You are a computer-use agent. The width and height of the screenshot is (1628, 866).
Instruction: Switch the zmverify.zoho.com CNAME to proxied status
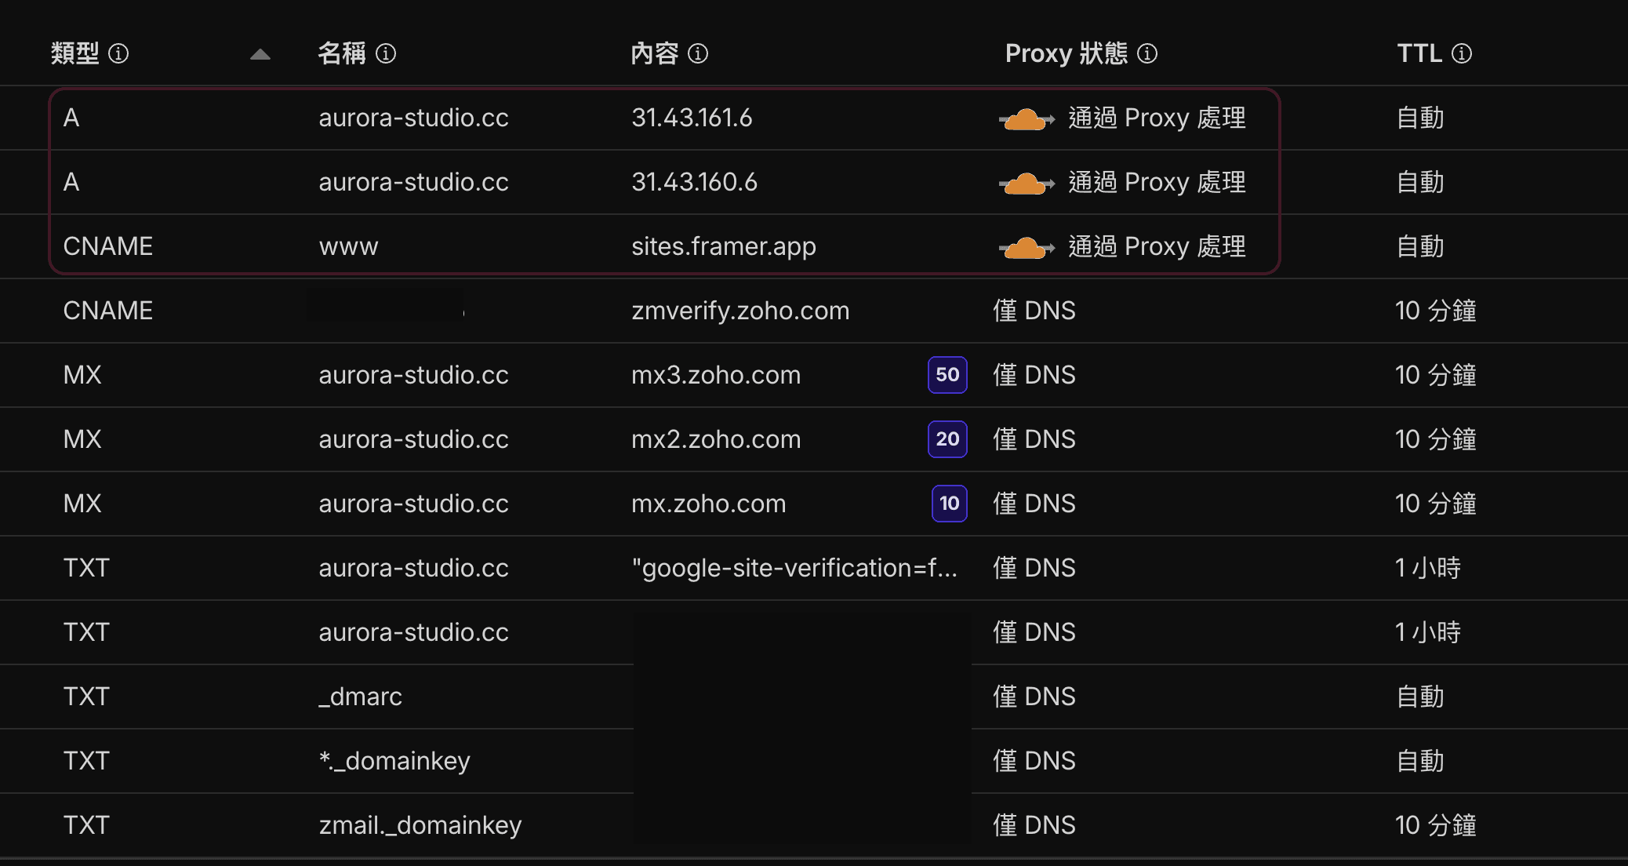(1033, 311)
